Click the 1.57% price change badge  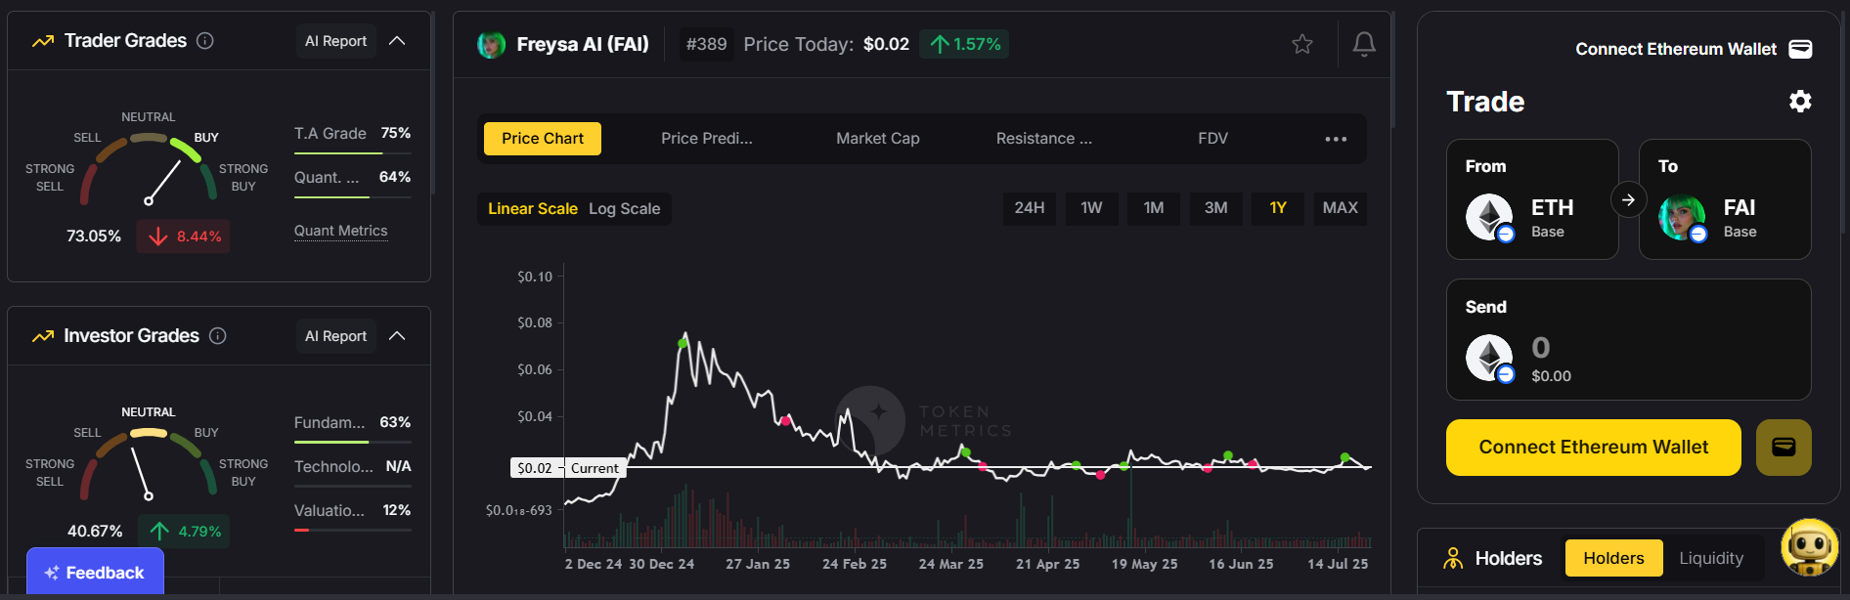point(964,44)
